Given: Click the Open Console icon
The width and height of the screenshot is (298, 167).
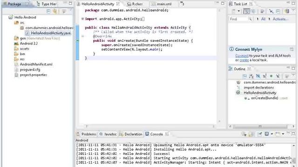Looking at the screenshot, I should pyautogui.click(x=278, y=134).
